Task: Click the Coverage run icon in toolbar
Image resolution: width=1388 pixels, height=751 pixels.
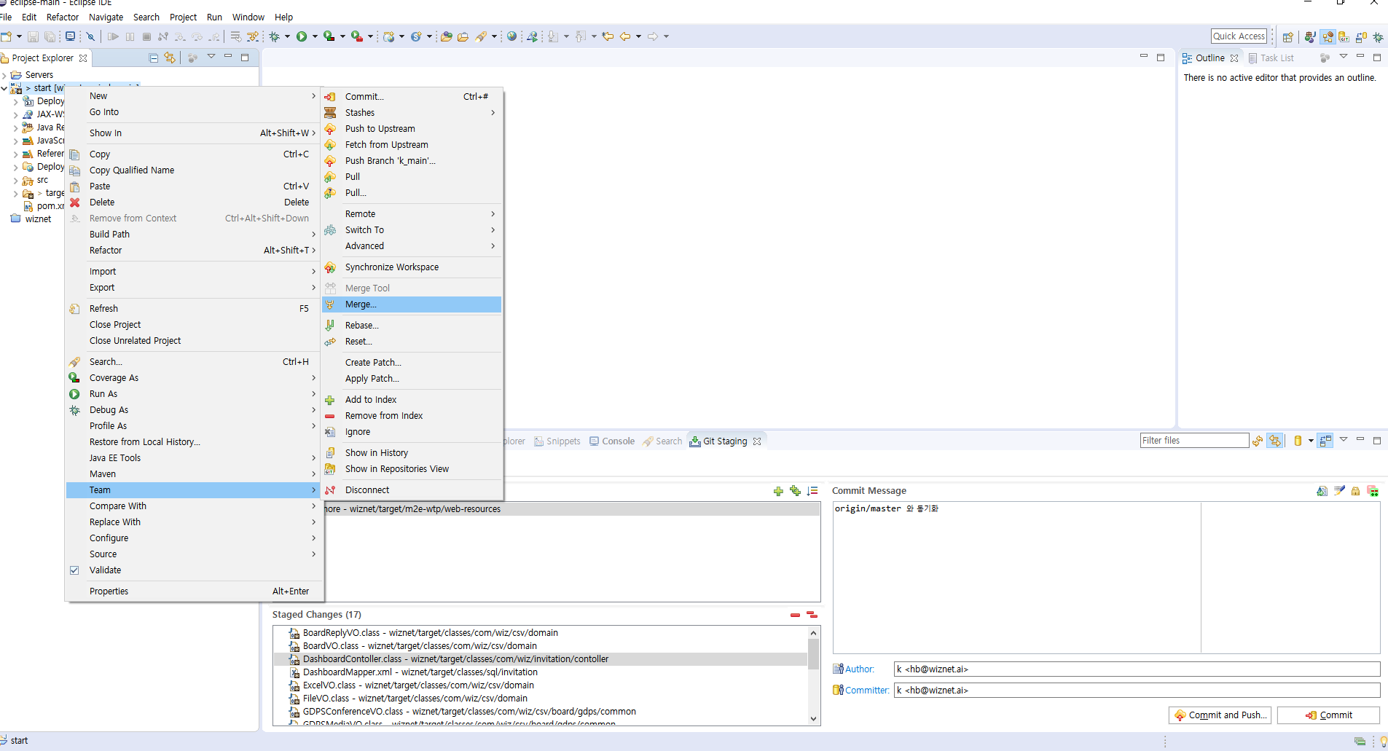Action: (329, 36)
